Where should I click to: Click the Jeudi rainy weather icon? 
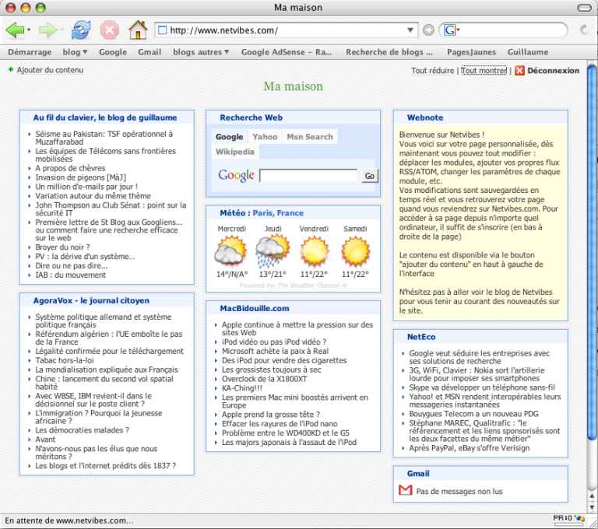click(x=273, y=250)
